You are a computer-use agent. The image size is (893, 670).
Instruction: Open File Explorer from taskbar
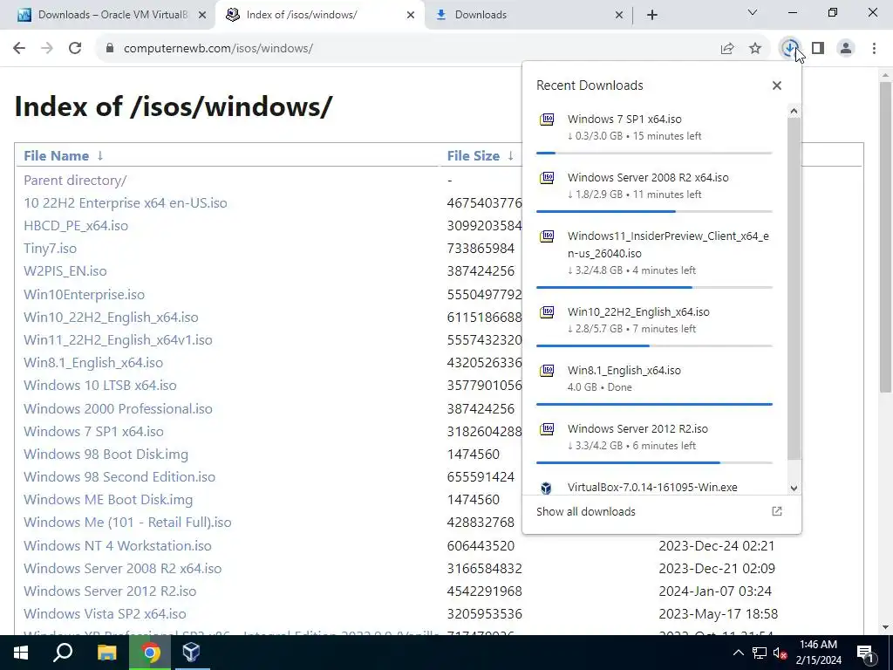(106, 653)
